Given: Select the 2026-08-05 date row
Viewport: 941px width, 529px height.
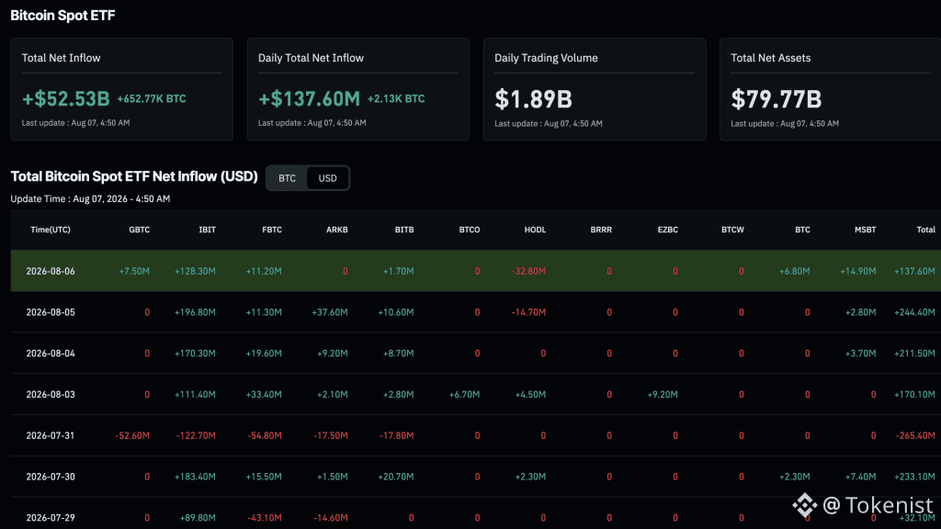Looking at the screenshot, I should 475,312.
